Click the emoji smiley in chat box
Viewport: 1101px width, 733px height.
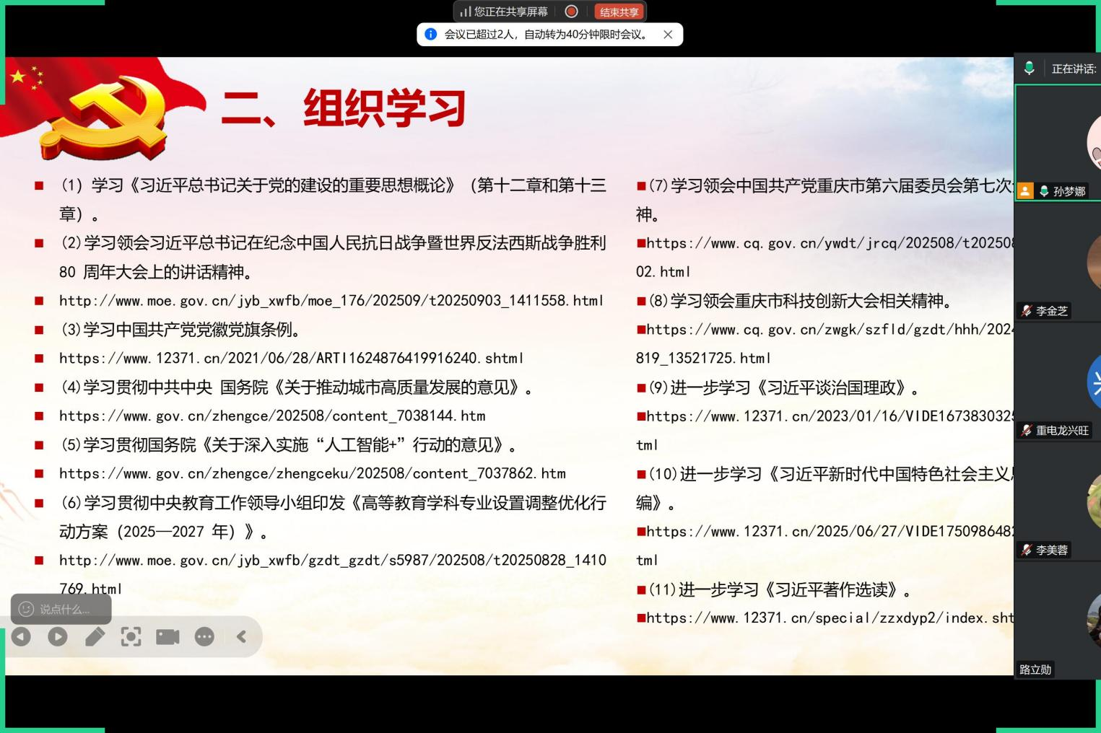click(x=26, y=609)
